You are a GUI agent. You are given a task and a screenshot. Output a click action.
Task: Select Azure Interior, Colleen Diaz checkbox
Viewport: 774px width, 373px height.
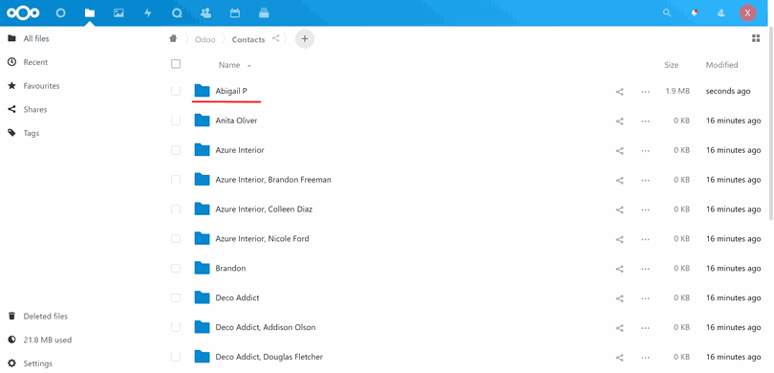click(176, 209)
